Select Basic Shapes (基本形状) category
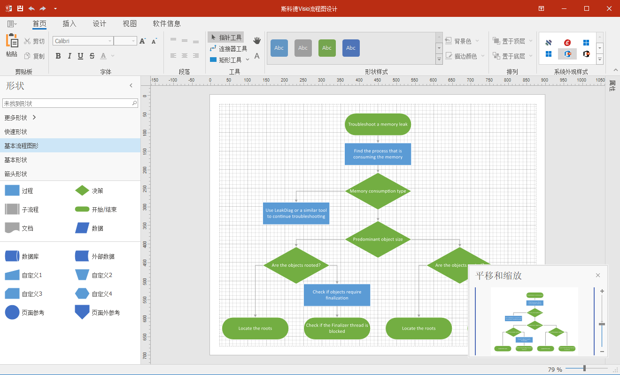The image size is (620, 375). click(x=70, y=160)
